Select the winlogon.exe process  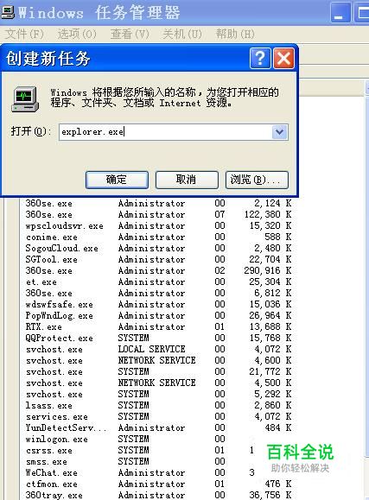[x=57, y=440]
